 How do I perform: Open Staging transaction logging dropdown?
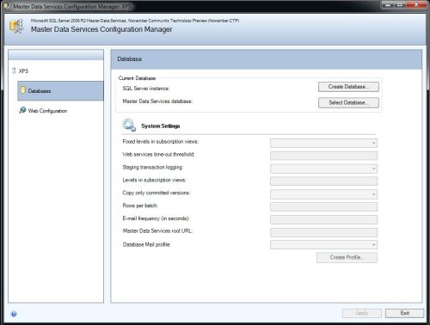(323, 169)
